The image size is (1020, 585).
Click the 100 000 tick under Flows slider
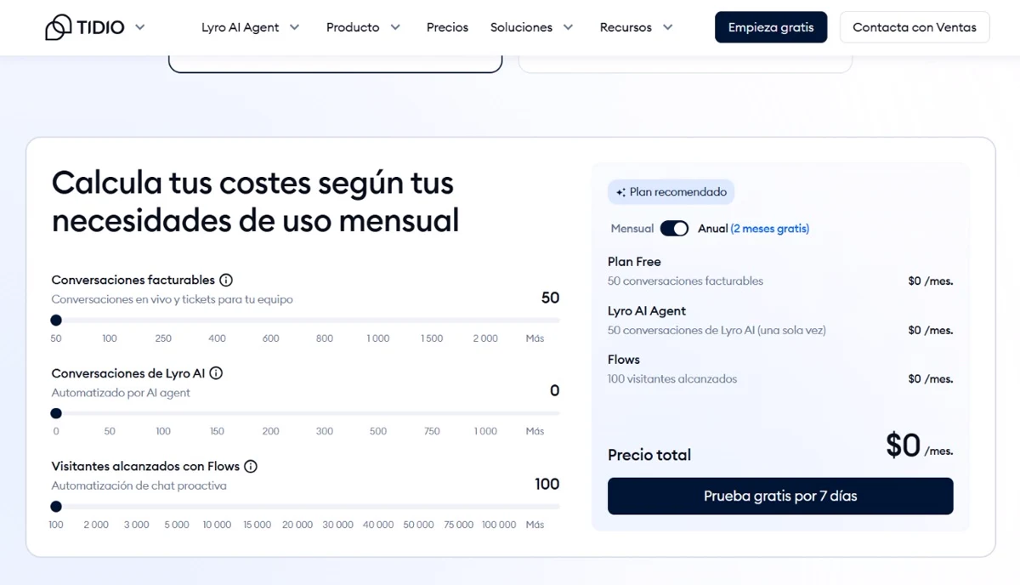point(499,525)
